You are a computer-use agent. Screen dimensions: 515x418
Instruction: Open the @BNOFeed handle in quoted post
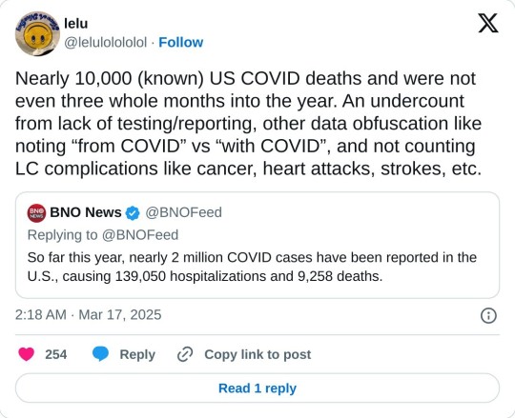tap(184, 212)
